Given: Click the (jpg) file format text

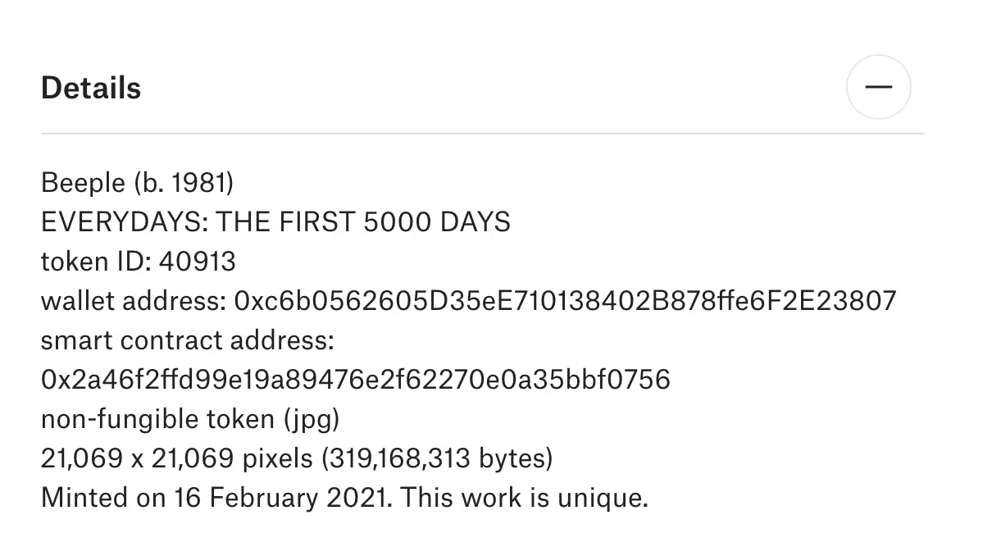Looking at the screenshot, I should [x=311, y=419].
